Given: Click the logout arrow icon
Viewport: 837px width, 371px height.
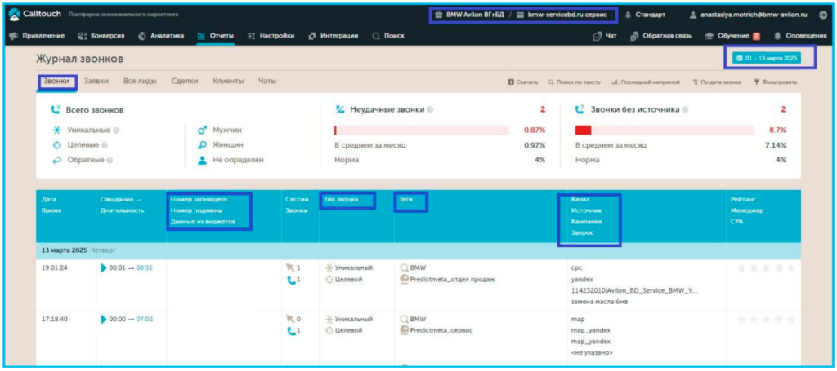Looking at the screenshot, I should (823, 15).
